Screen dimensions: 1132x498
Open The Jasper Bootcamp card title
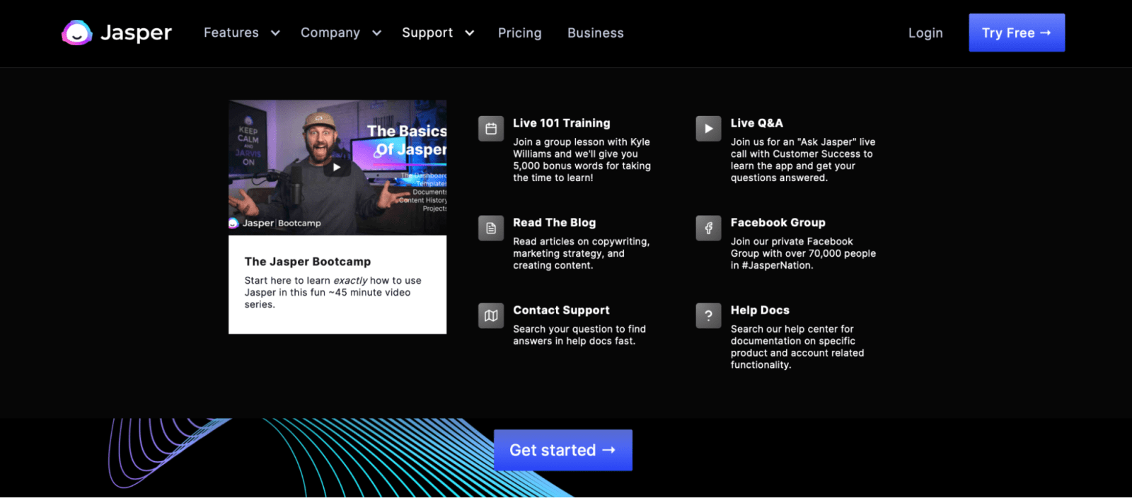pos(308,262)
